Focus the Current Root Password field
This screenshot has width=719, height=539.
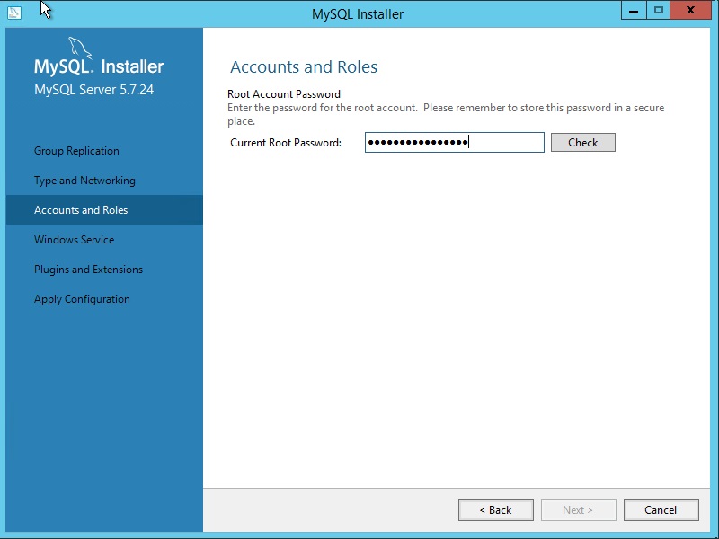pyautogui.click(x=455, y=143)
